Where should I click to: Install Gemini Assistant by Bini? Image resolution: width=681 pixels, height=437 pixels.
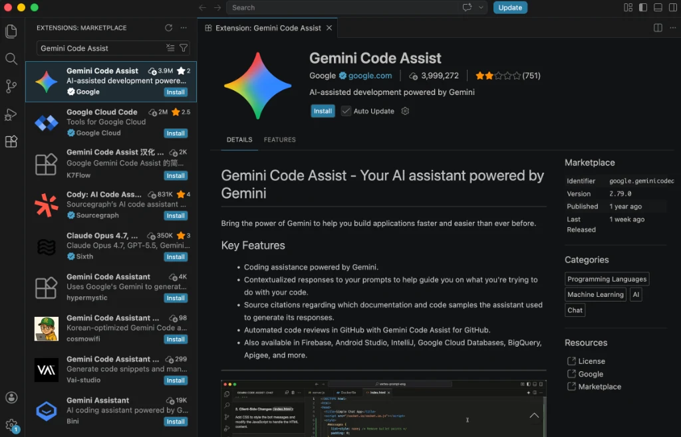tap(176, 421)
